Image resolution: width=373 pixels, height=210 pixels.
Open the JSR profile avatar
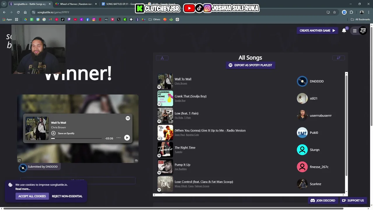click(x=363, y=30)
